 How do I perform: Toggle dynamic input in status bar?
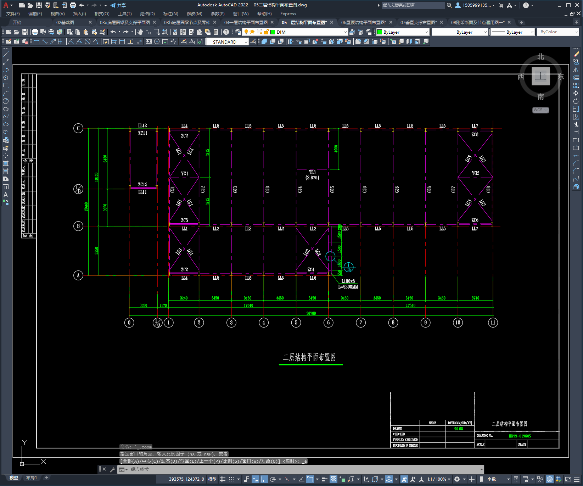point(256,479)
